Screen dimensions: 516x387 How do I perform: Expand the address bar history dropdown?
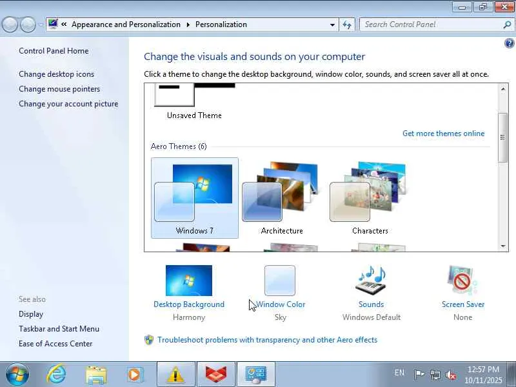tap(332, 25)
